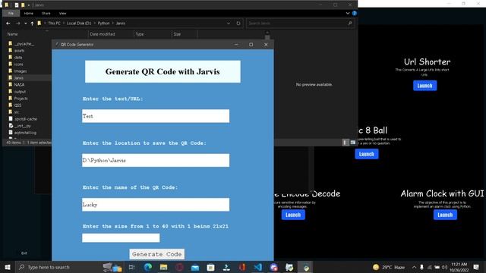Open the Windows Start menu

pyautogui.click(x=8, y=267)
